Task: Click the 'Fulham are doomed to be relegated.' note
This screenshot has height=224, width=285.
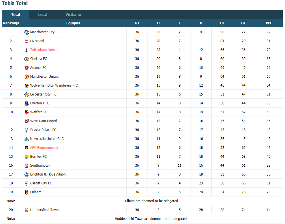Action: click(x=151, y=201)
